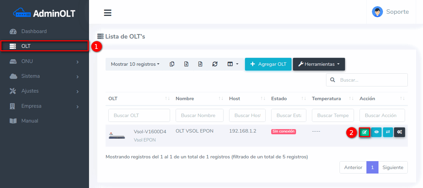This screenshot has height=188, width=423.
Task: Click the CSV document export icon
Action: pyautogui.click(x=200, y=64)
